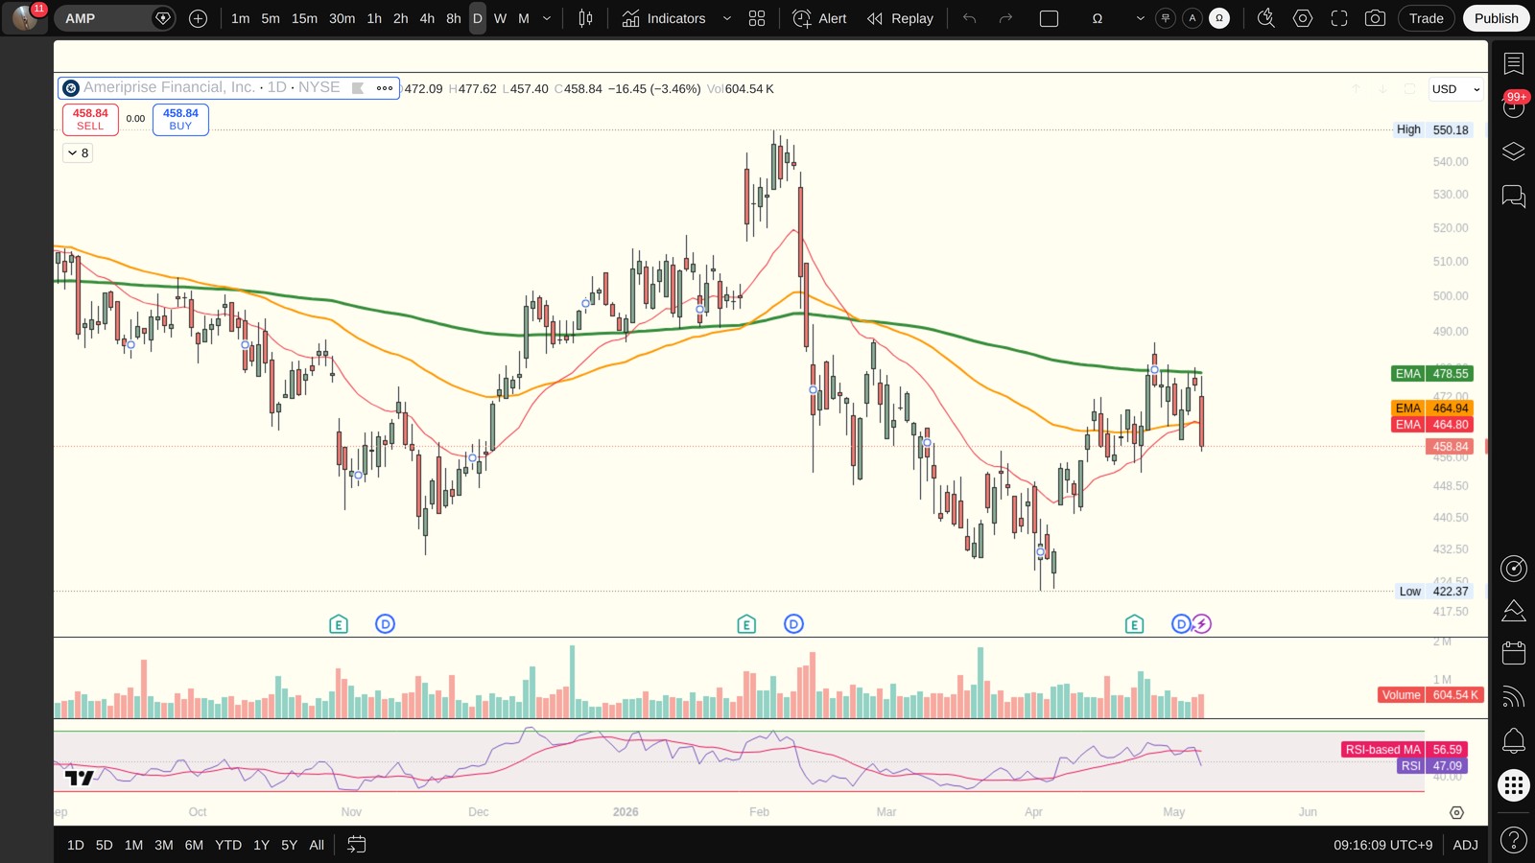
Task: Set date range to 5D
Action: tap(105, 845)
